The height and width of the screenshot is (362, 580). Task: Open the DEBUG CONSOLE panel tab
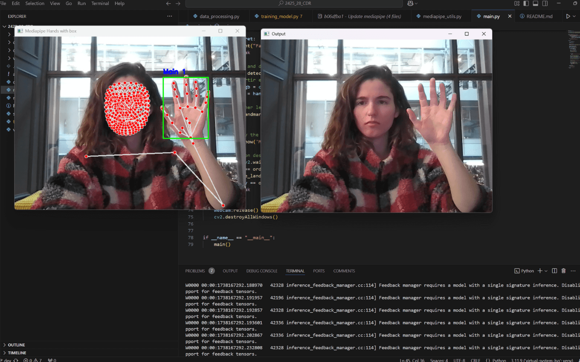pos(261,271)
